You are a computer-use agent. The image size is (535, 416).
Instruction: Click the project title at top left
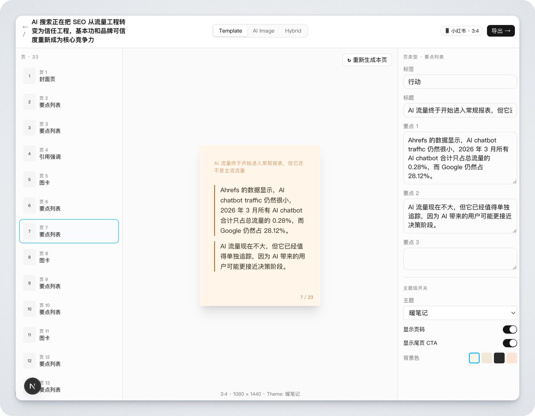click(x=78, y=31)
